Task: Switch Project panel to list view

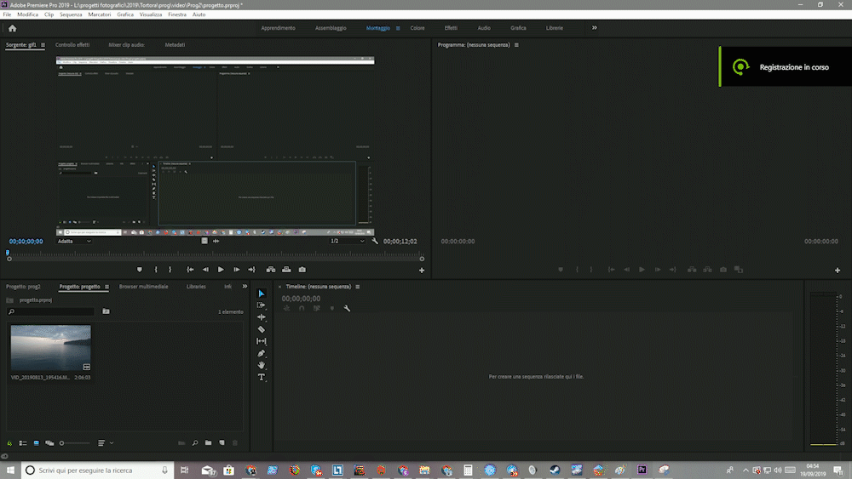Action: 23,443
